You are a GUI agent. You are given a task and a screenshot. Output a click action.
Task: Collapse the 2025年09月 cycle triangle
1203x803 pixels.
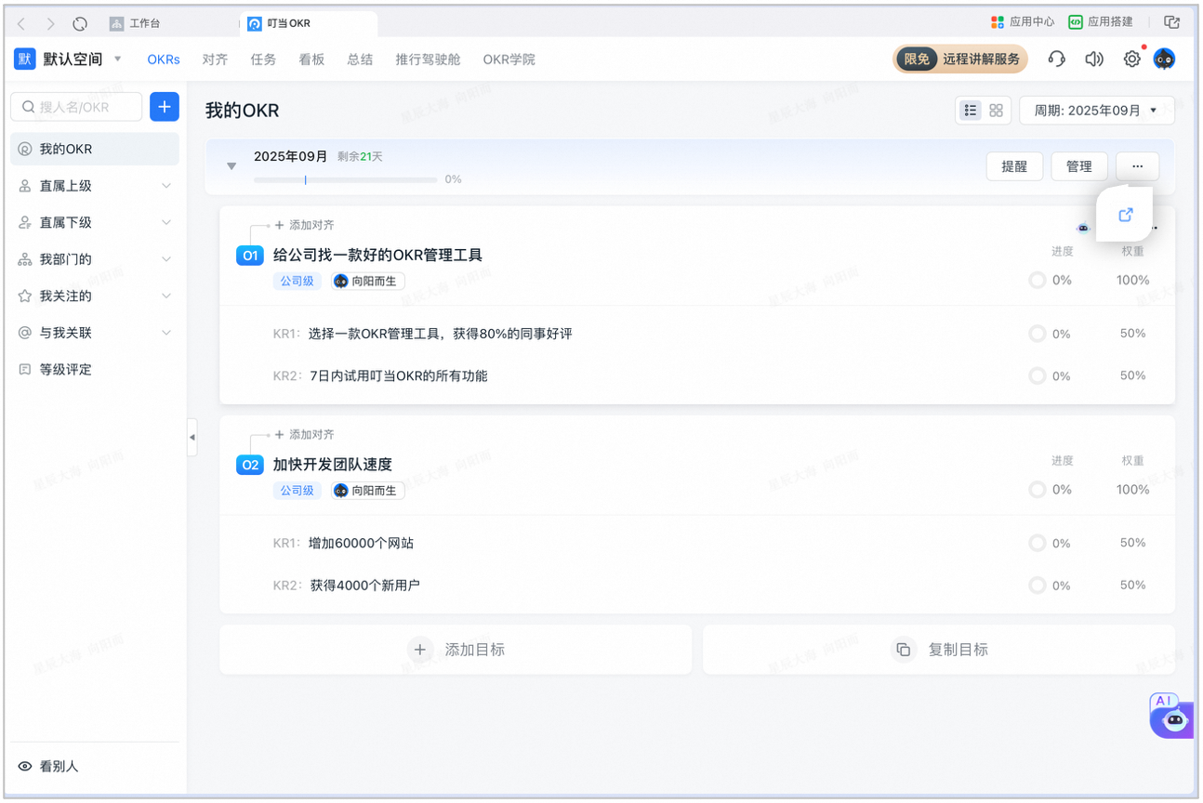(231, 166)
